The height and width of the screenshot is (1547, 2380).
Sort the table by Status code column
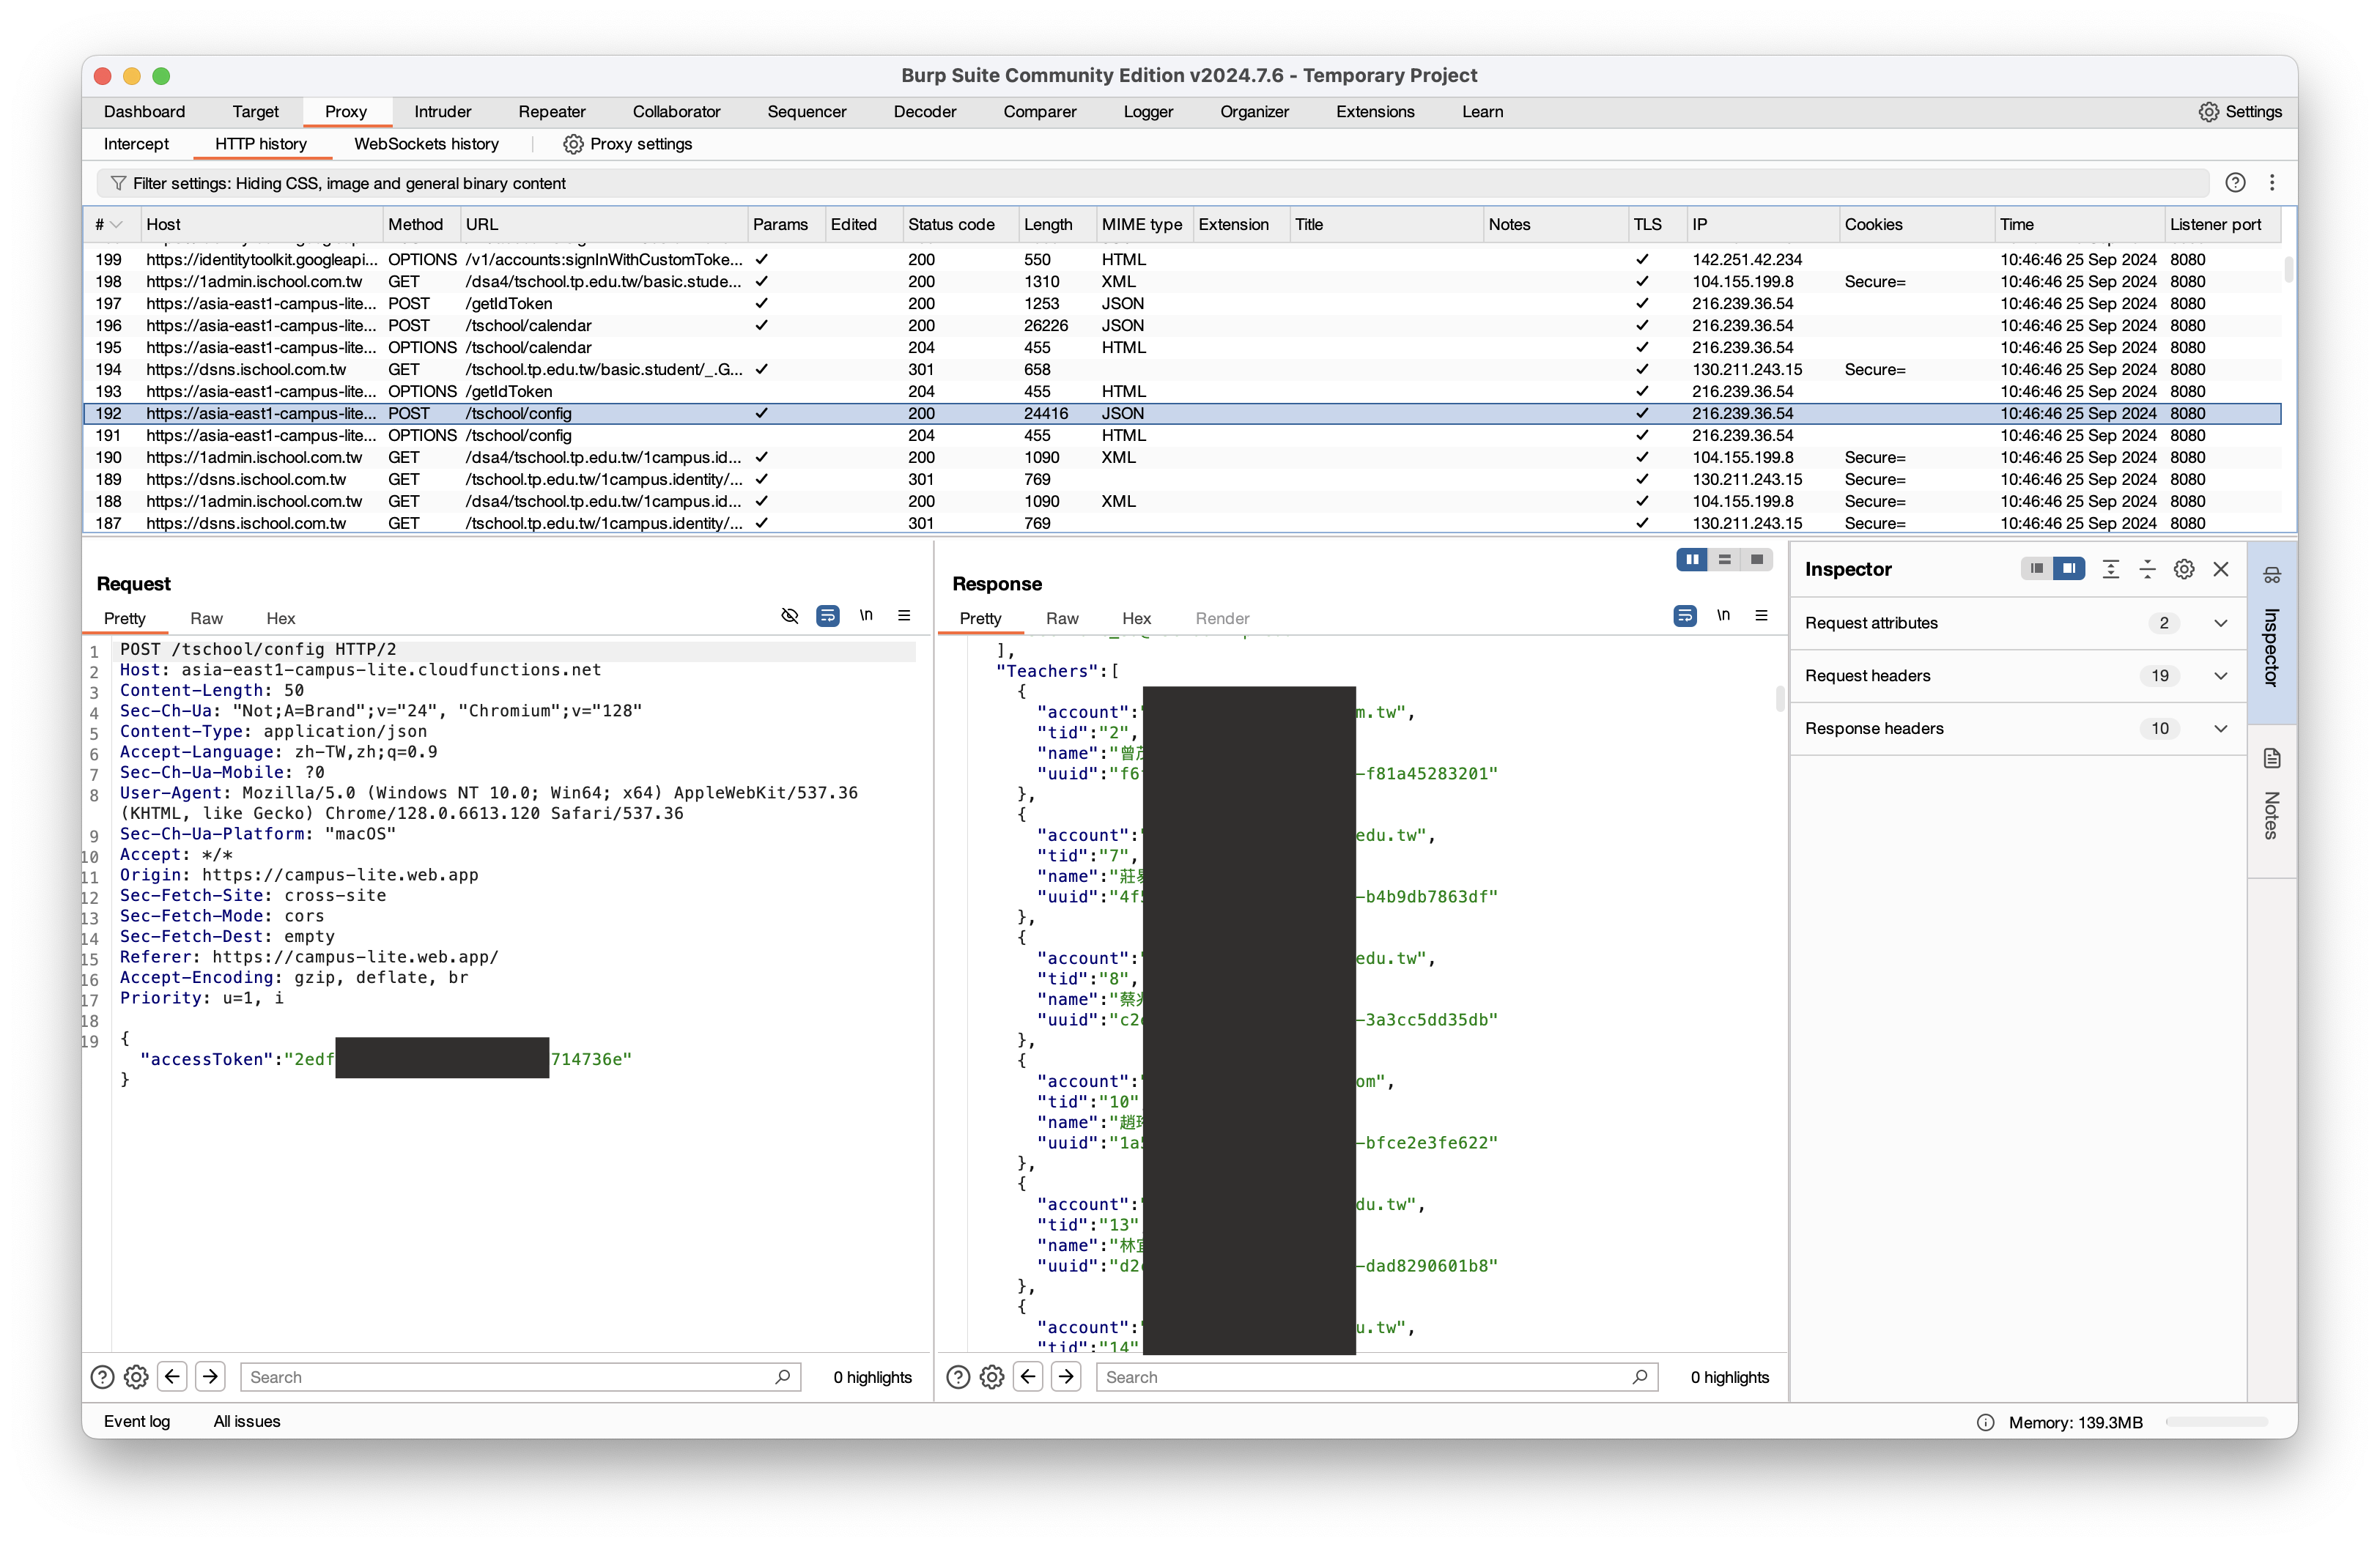pos(960,225)
